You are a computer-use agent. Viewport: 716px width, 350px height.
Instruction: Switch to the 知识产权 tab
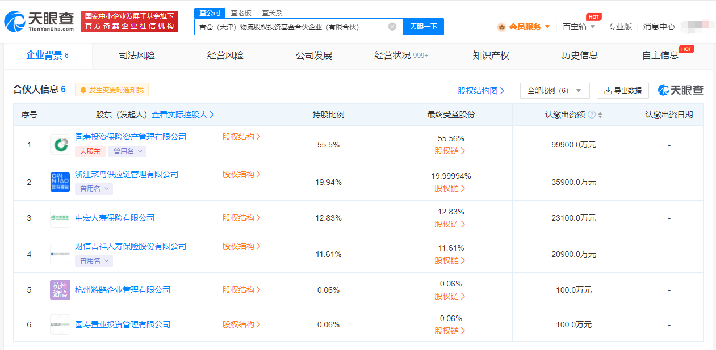point(491,56)
